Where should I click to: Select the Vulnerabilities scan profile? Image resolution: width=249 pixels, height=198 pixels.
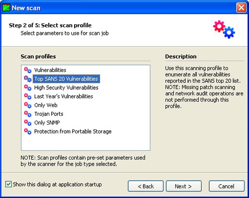click(x=50, y=70)
